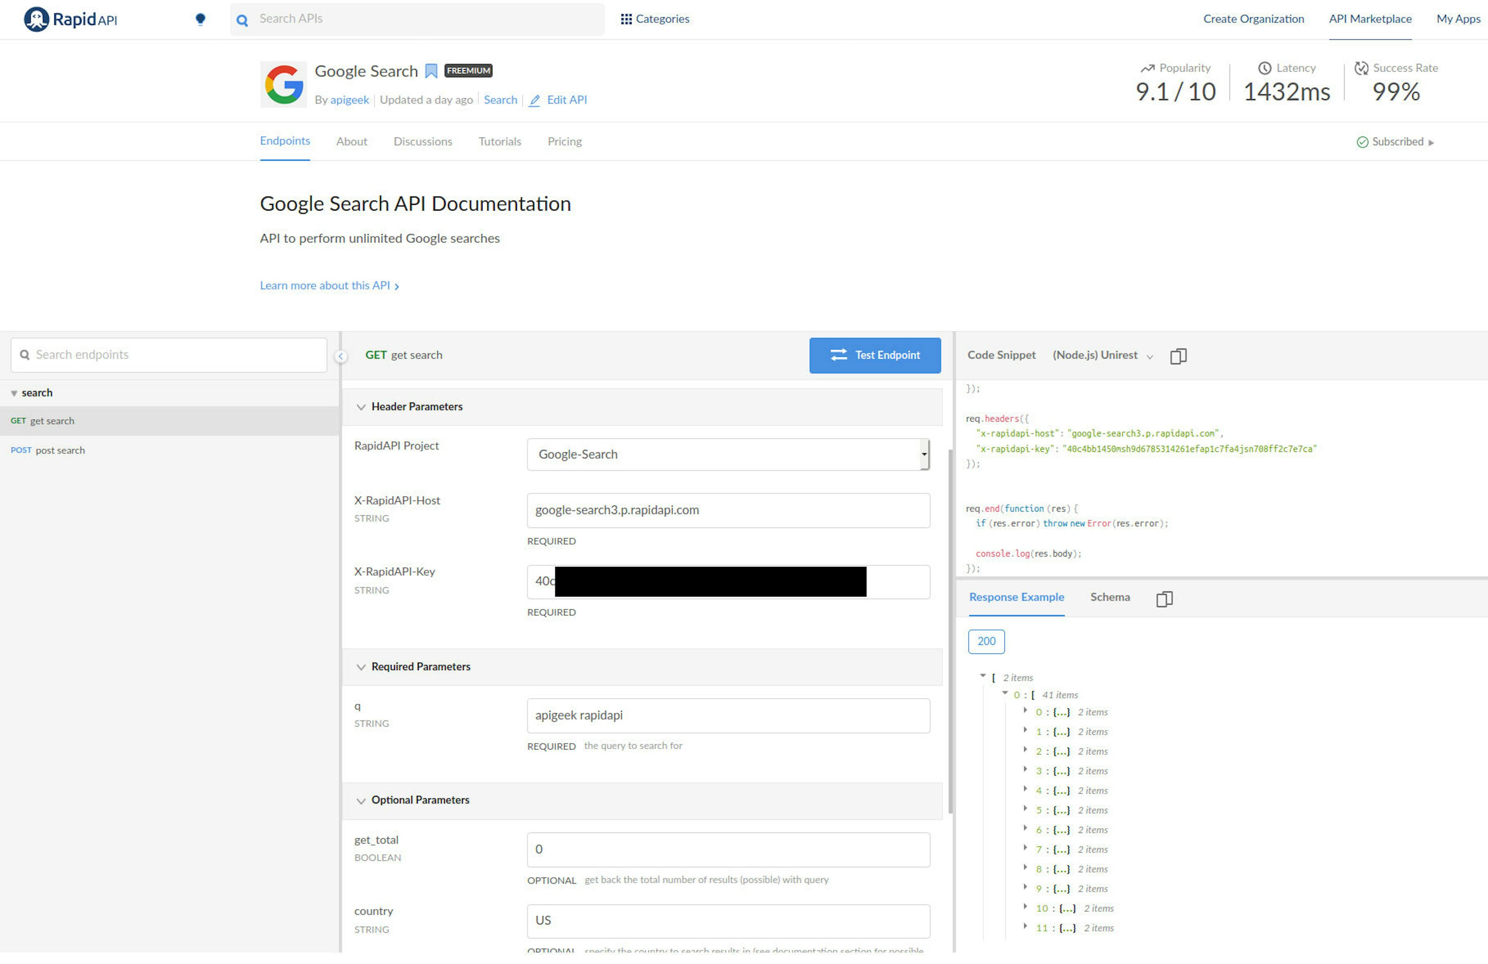The width and height of the screenshot is (1488, 964).
Task: Collapse Header Parameters section
Action: [x=361, y=407]
